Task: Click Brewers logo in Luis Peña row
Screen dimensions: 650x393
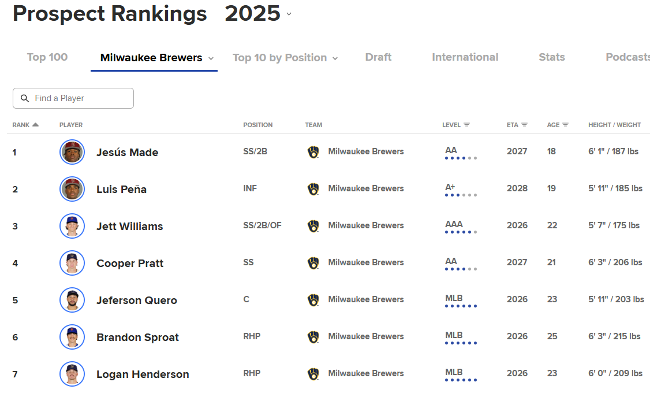Action: point(313,189)
